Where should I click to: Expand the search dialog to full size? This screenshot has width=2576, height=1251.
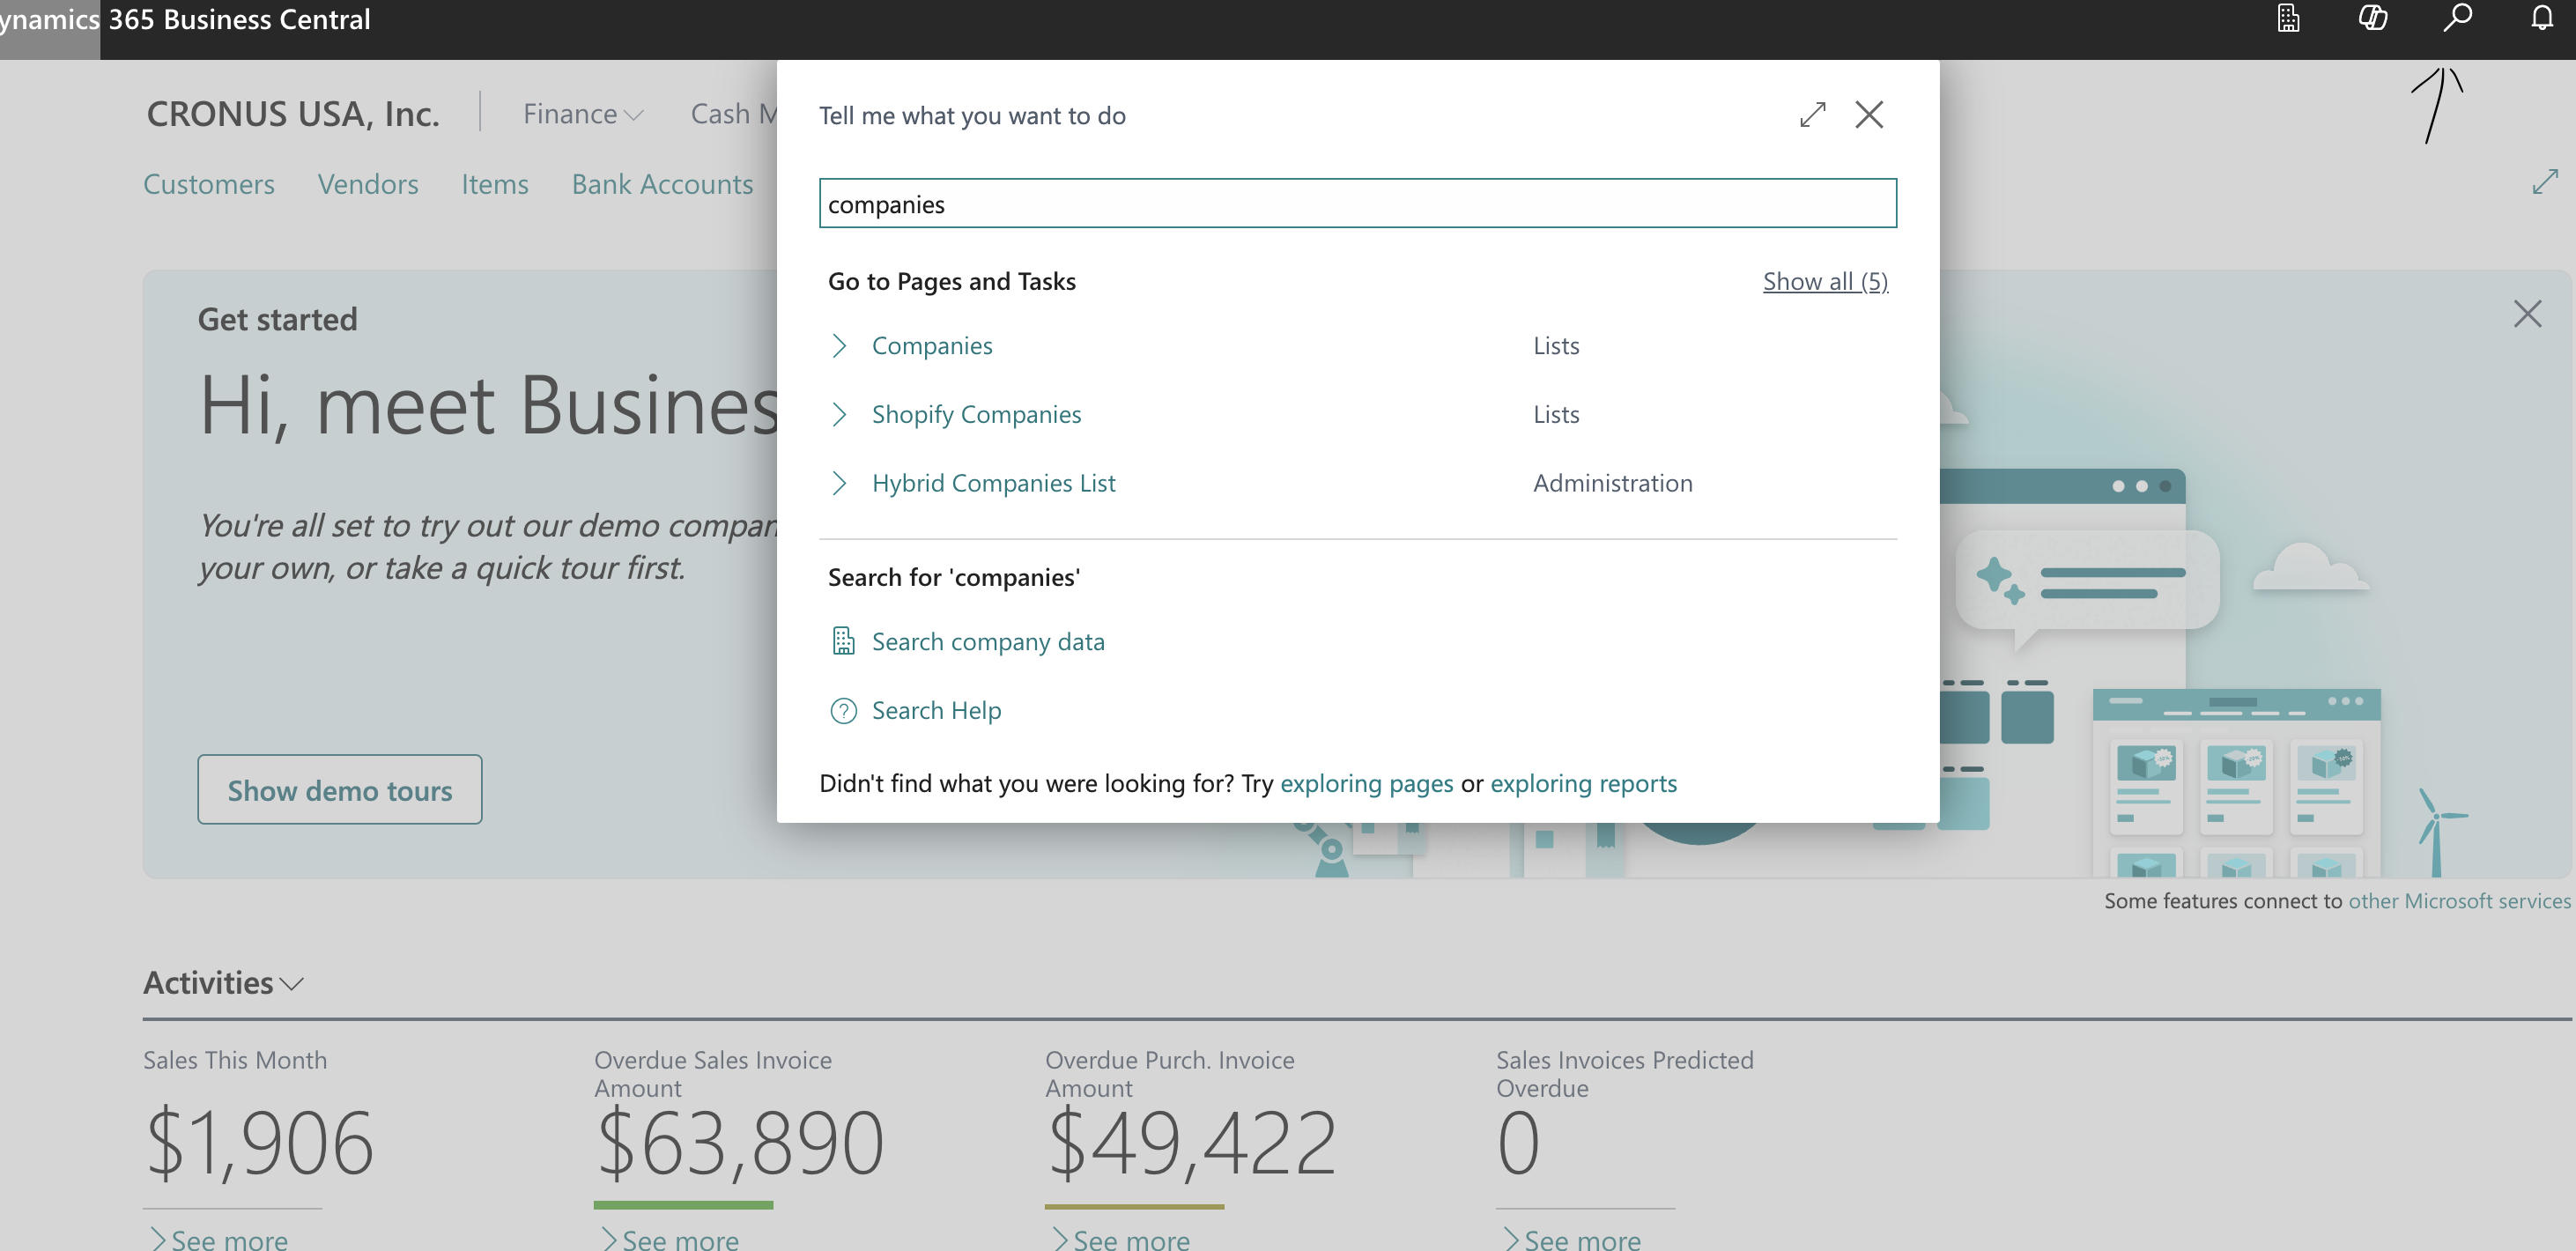point(1812,115)
